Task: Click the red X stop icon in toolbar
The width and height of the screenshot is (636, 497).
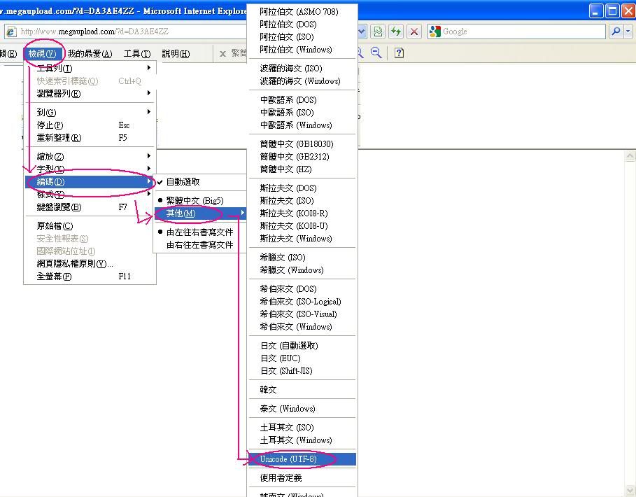Action: pyautogui.click(x=414, y=31)
